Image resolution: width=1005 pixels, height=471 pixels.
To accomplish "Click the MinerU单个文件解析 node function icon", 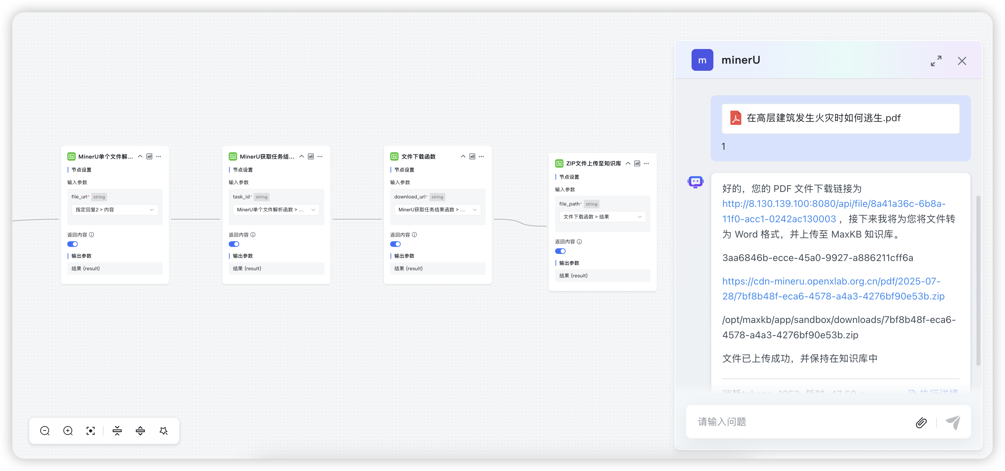I will tap(72, 156).
